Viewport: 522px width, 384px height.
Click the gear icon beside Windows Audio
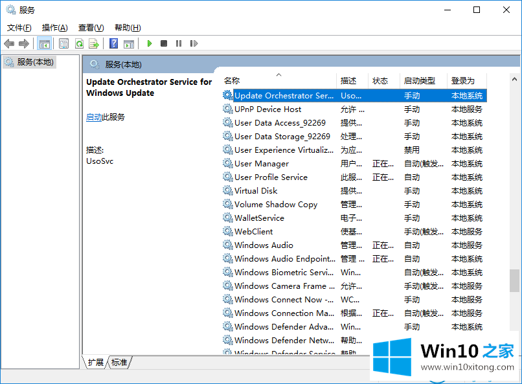click(x=228, y=245)
